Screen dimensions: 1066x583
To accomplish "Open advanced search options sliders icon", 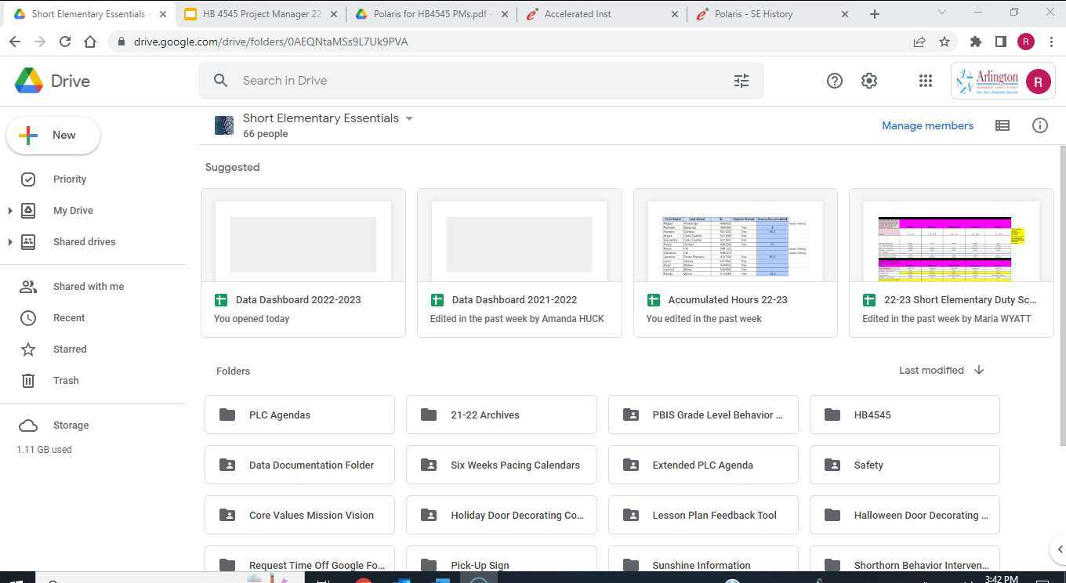I will point(741,80).
